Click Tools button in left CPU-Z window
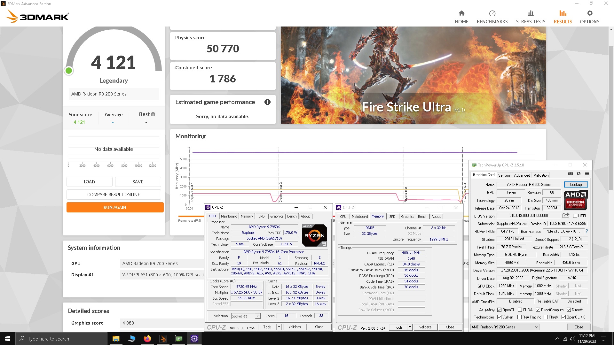 coord(267,327)
